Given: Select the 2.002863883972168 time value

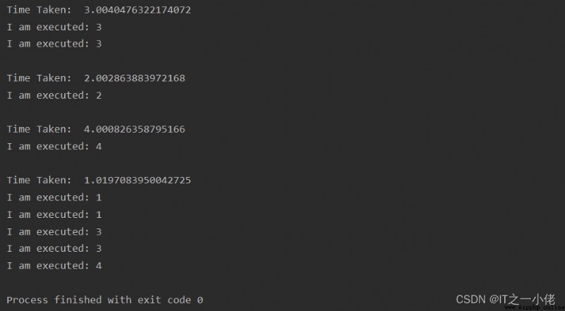Looking at the screenshot, I should tap(134, 78).
